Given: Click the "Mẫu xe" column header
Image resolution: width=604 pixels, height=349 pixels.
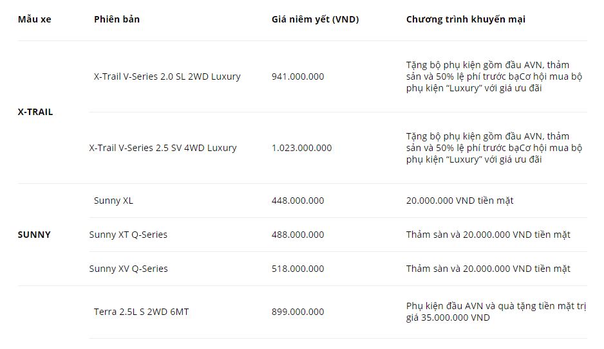Looking at the screenshot, I should (x=34, y=19).
